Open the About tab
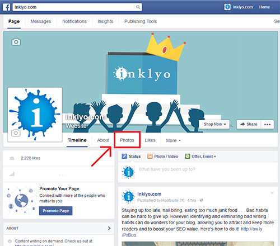This screenshot has width=280, height=246. (x=103, y=140)
